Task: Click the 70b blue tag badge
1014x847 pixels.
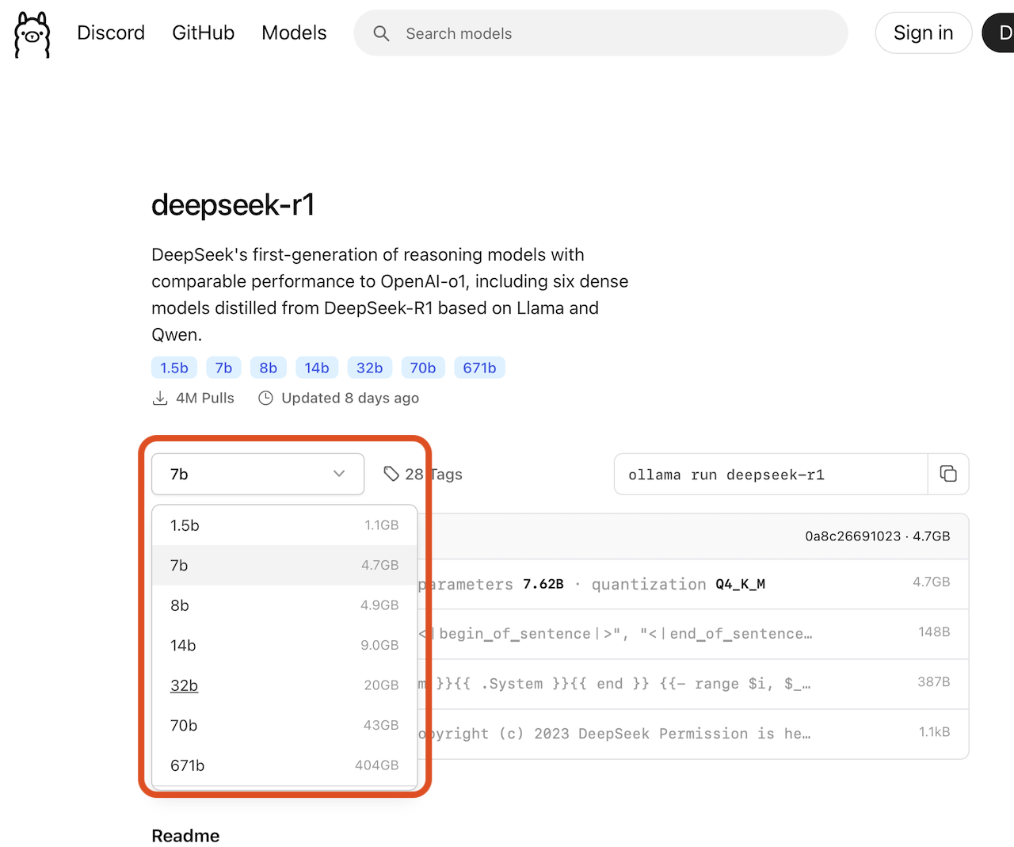Action: coord(423,368)
